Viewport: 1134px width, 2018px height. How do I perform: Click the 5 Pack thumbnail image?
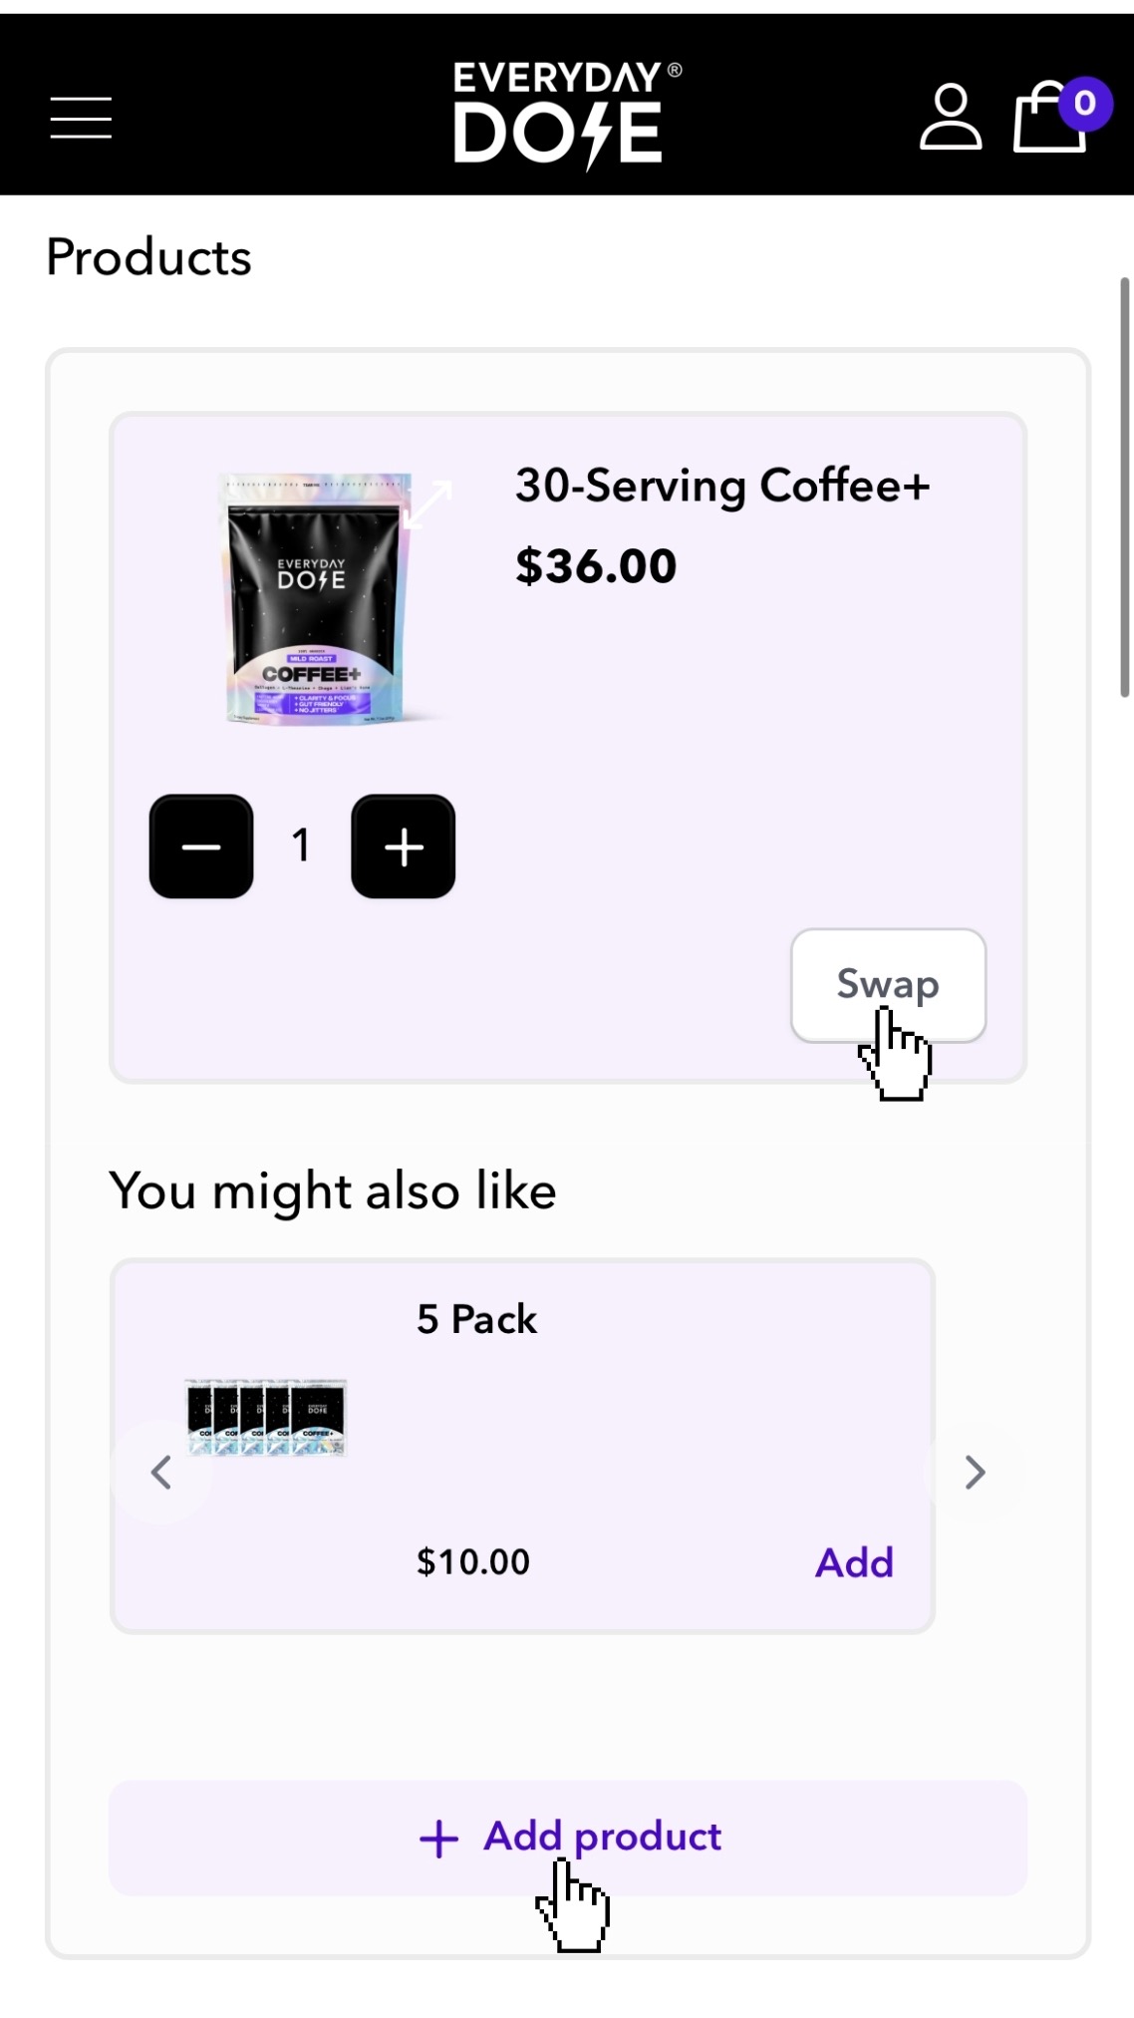[266, 1417]
